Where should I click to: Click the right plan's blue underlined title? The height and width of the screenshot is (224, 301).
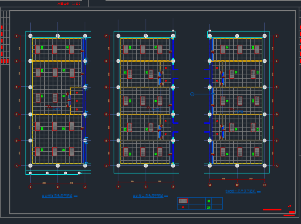241,191
